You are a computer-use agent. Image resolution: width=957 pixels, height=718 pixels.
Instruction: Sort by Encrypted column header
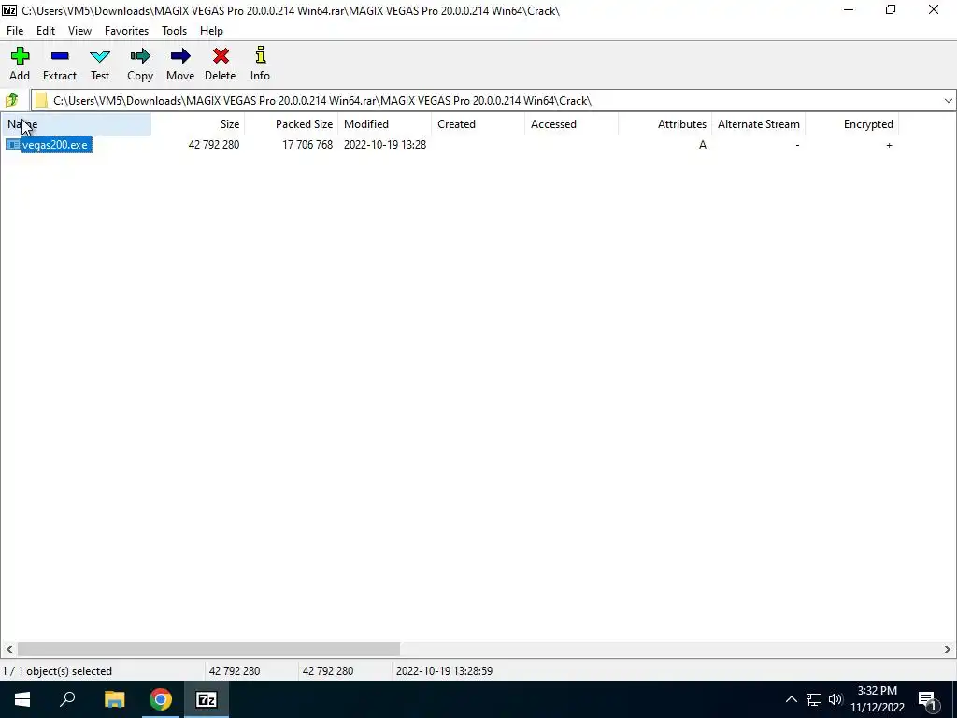(x=851, y=124)
